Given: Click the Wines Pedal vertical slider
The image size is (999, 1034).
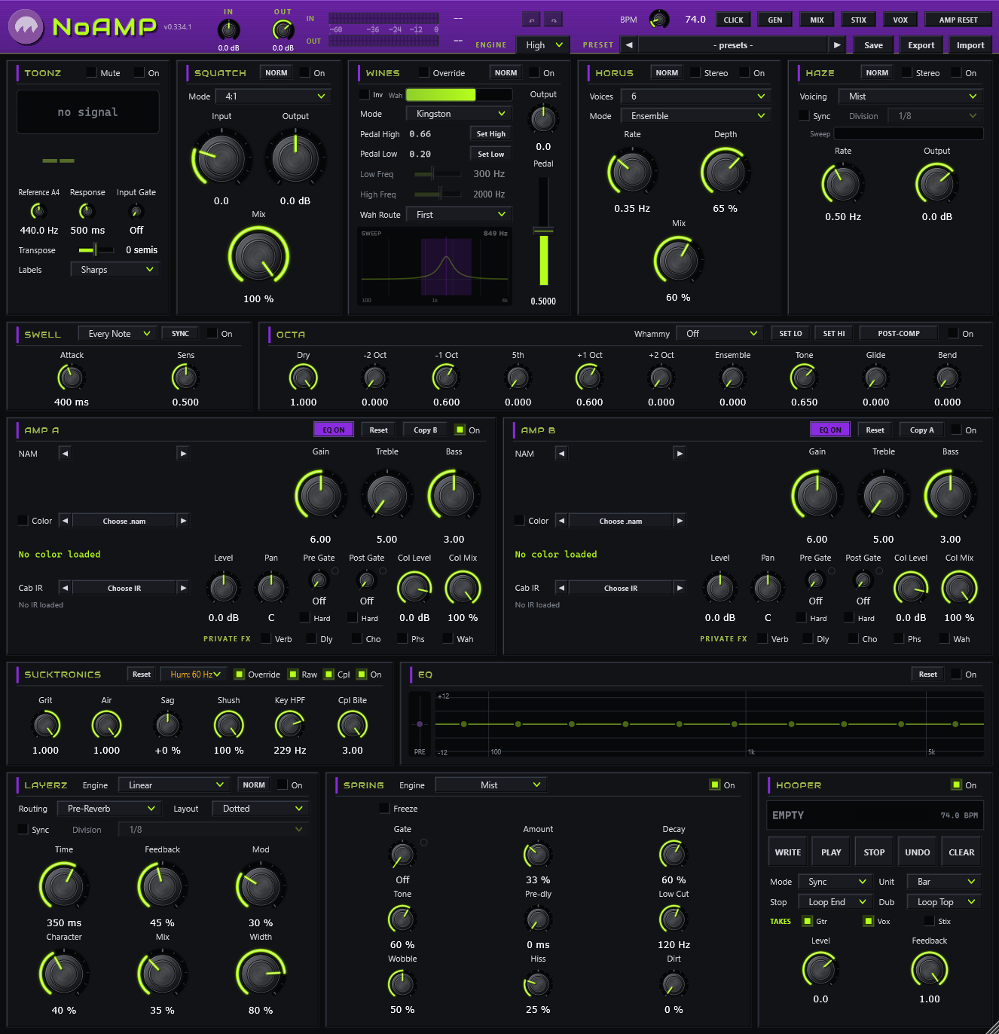Looking at the screenshot, I should [543, 231].
